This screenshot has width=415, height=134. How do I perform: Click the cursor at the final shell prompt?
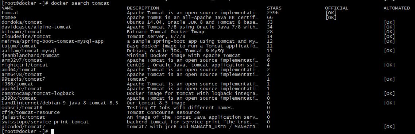(53, 131)
